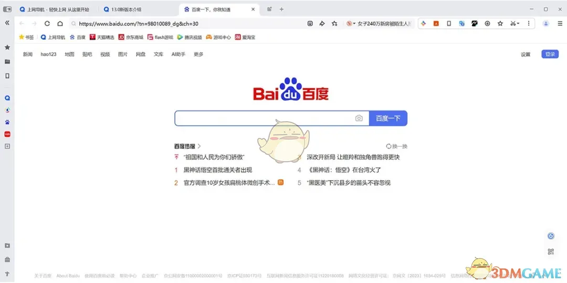The width and height of the screenshot is (567, 283).
Task: Close the 百度一下 tab
Action: pos(253,9)
